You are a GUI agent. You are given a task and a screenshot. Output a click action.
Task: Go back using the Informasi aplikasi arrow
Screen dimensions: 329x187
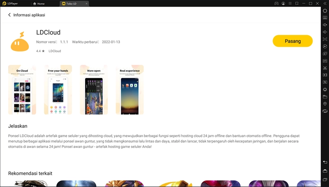(x=9, y=15)
